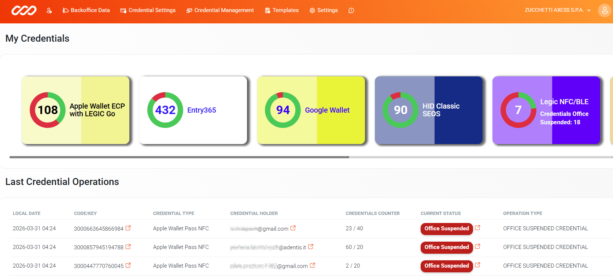Open the Backoffice Data menu
Screen dimensions: 613x276
click(x=86, y=10)
